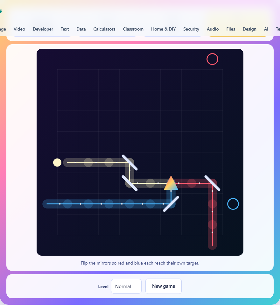The width and height of the screenshot is (280, 305).
Task: Open the Text category
Action: tap(65, 29)
